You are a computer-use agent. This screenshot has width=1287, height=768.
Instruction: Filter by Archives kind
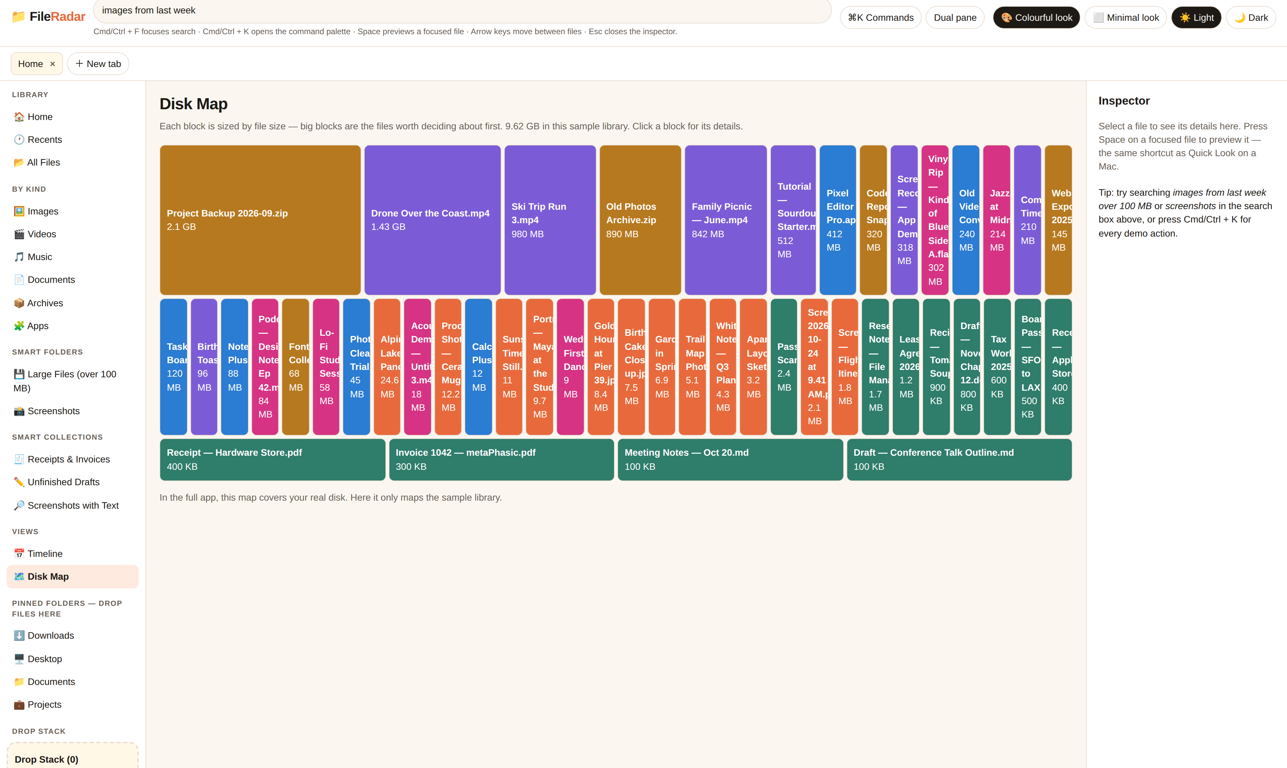pyautogui.click(x=72, y=303)
